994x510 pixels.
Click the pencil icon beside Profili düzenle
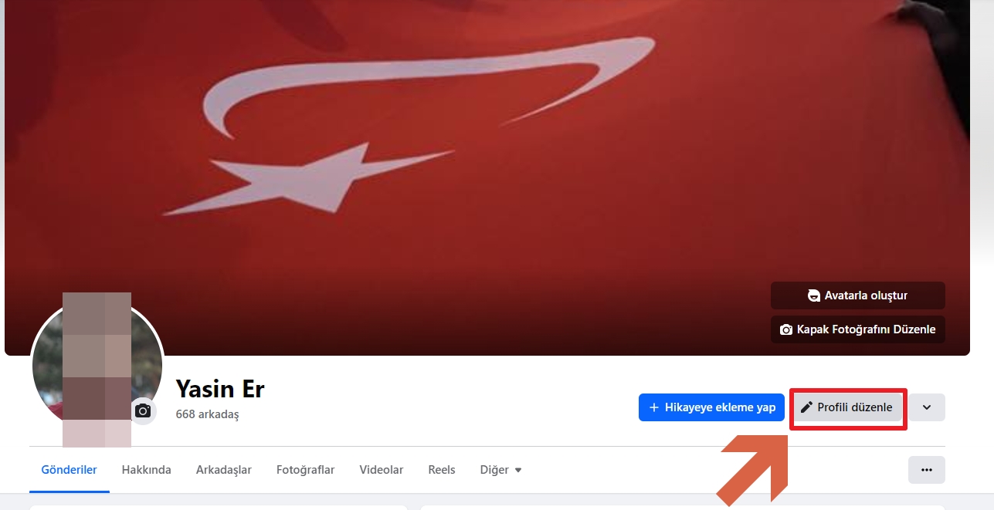point(806,407)
